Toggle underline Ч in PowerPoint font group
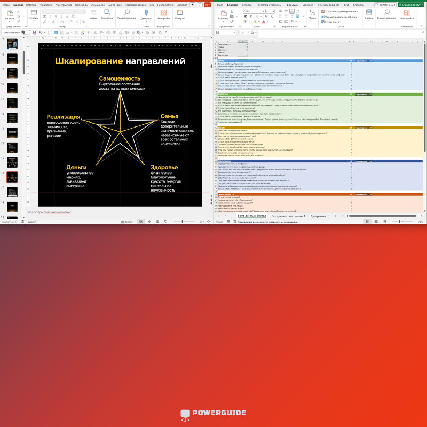The width and height of the screenshot is (427, 427). pos(56,17)
